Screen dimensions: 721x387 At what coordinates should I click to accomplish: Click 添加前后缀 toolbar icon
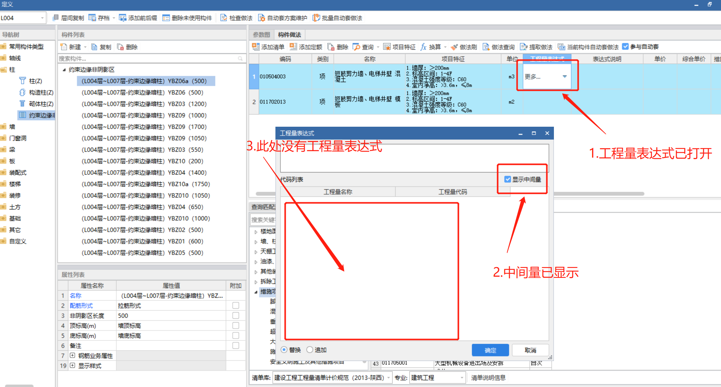pos(122,18)
